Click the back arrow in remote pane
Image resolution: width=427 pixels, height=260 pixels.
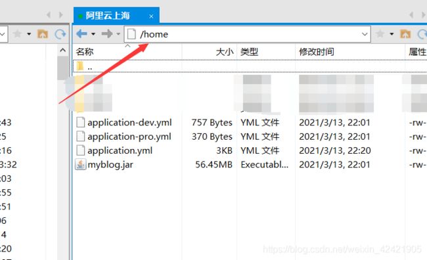point(81,34)
